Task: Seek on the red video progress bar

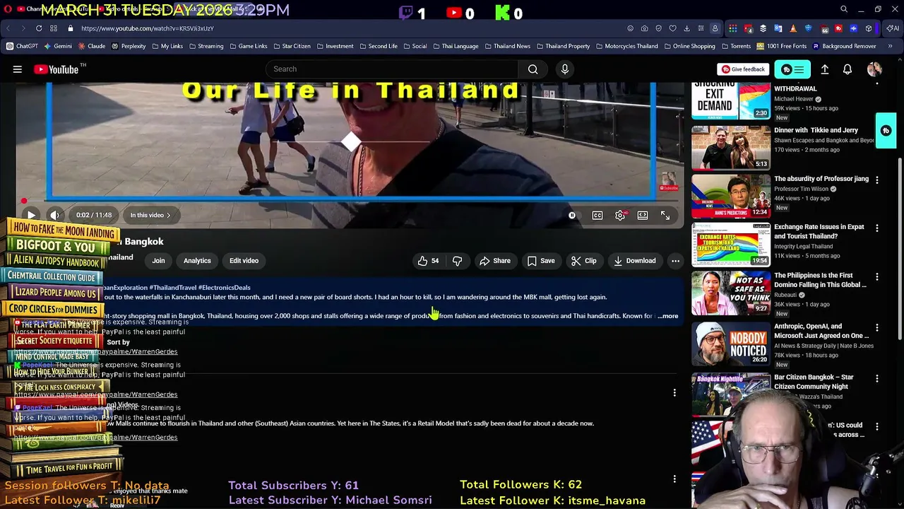Action: (x=350, y=200)
